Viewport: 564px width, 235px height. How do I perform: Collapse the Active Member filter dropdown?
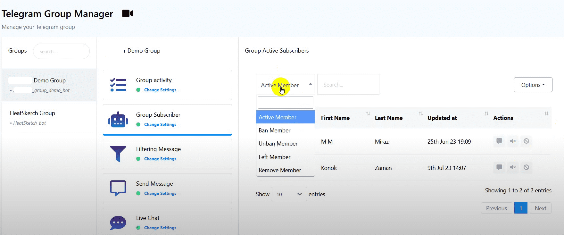(x=285, y=85)
